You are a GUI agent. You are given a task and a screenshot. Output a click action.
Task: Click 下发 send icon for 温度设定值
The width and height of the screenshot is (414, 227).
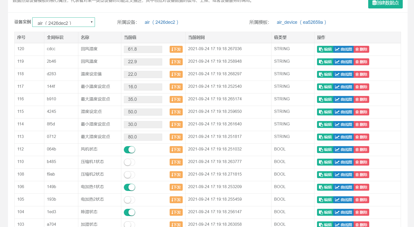coord(176,74)
